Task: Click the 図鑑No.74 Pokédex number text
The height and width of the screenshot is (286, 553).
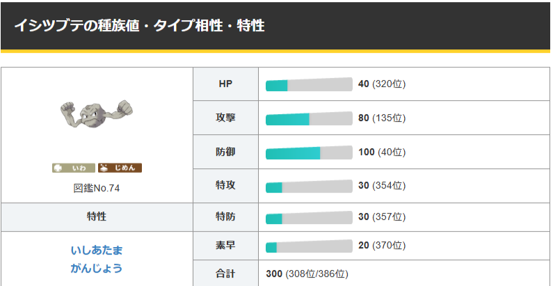Action: [97, 189]
